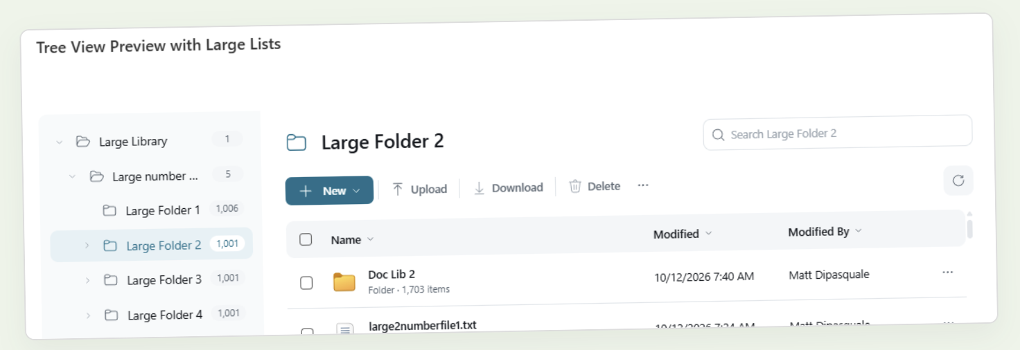The height and width of the screenshot is (350, 1020).
Task: Open the large2numberfile1.txt file
Action: 423,325
